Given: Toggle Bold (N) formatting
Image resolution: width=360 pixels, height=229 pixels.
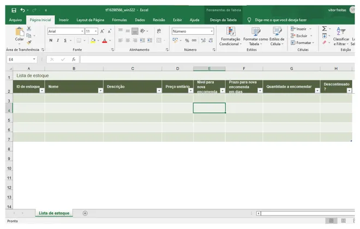Looking at the screenshot, I should tap(51, 40).
